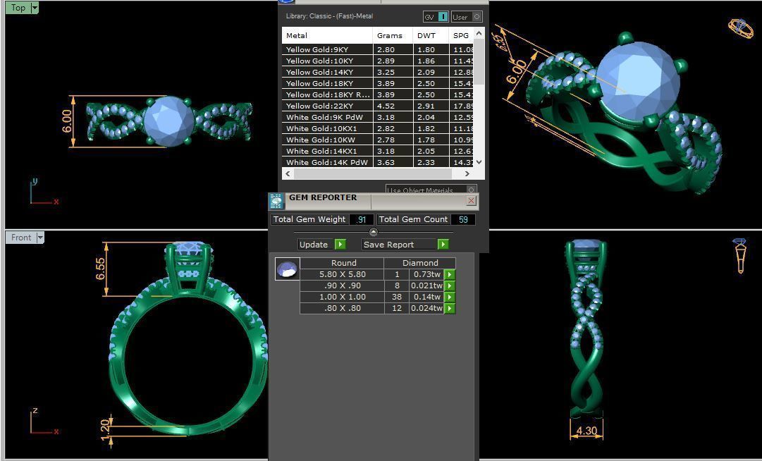The height and width of the screenshot is (461, 762).
Task: Open the Front viewport dropdown arrow
Action: pos(40,238)
